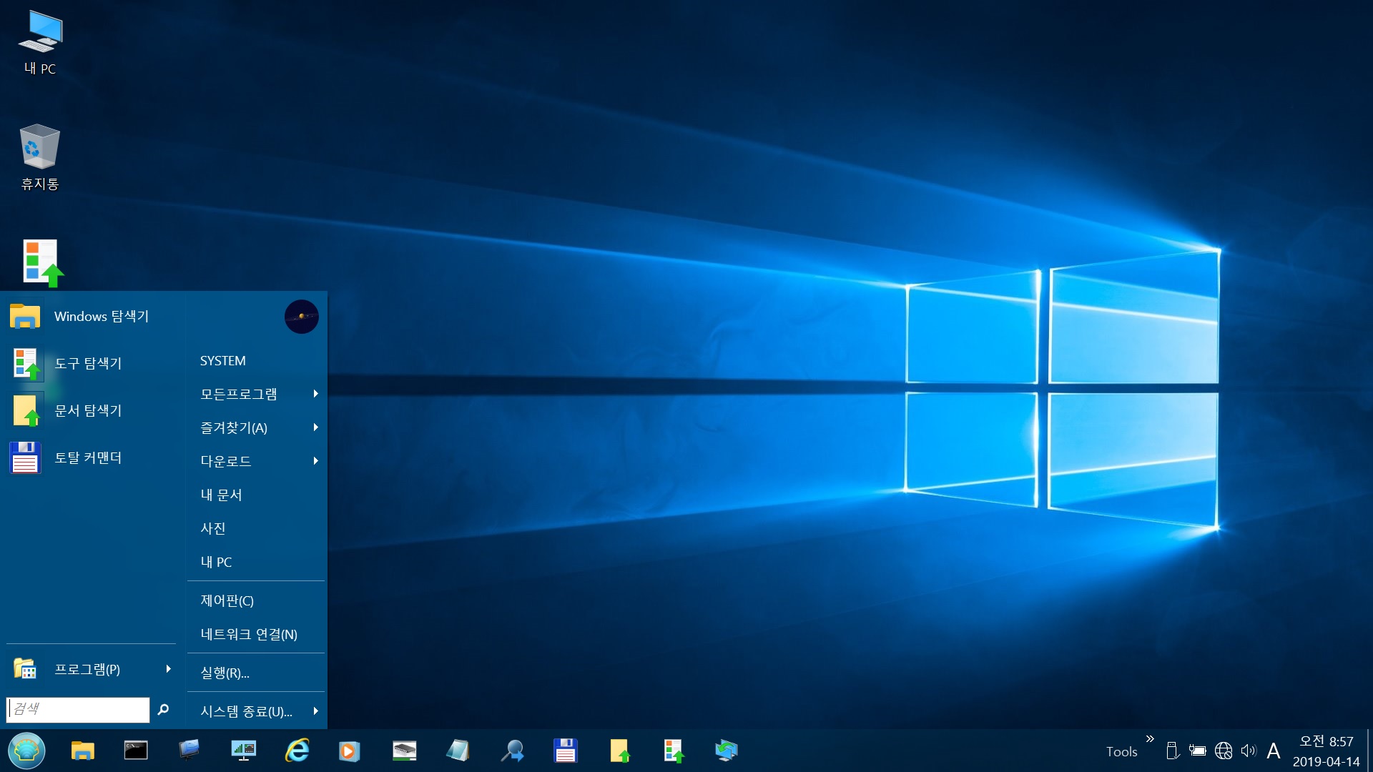
Task: Click the show desktop strip at the taskbar edge
Action: coord(1369,751)
